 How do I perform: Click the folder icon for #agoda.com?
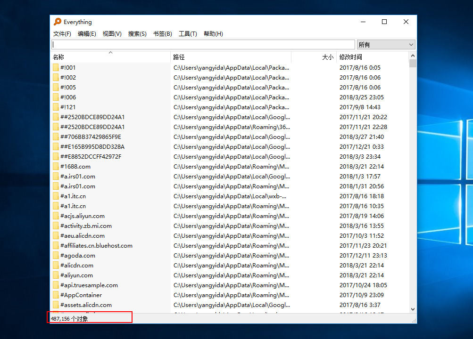click(x=56, y=256)
